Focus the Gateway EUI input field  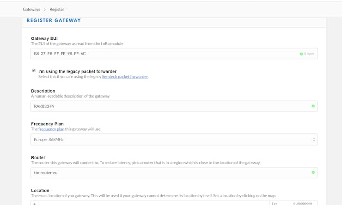point(174,54)
